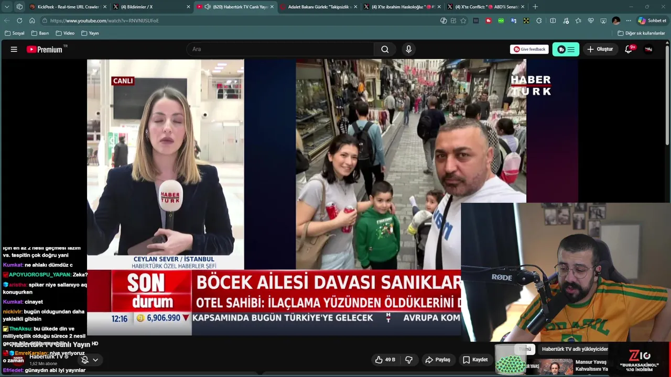Toggle the green list panel button
671x377 pixels.
coord(566,49)
